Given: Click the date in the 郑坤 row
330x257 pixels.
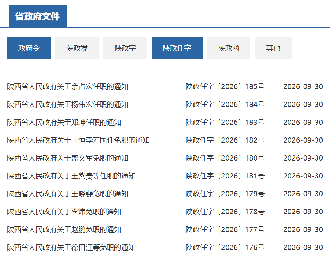Looking at the screenshot, I should point(303,123).
